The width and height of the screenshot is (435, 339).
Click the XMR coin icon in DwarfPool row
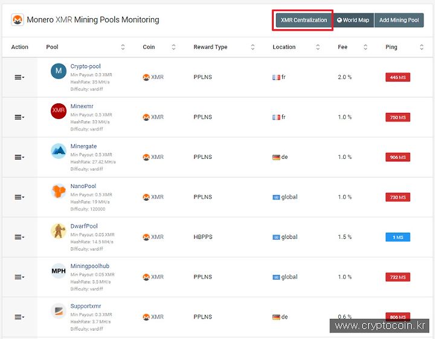146,237
